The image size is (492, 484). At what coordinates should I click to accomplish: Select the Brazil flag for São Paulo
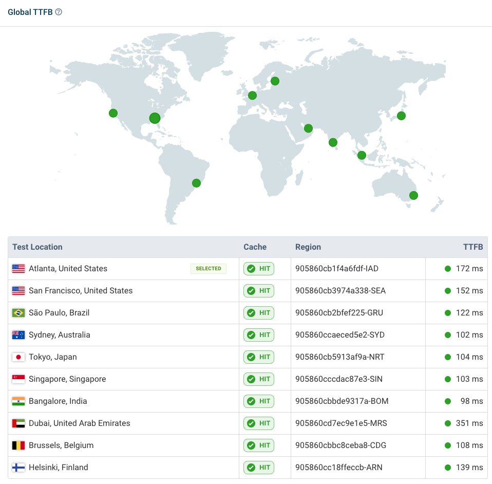coord(18,312)
